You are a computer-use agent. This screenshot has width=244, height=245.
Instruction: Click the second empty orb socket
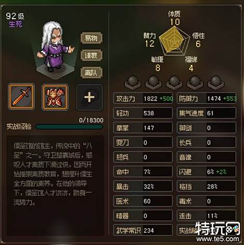(153, 83)
